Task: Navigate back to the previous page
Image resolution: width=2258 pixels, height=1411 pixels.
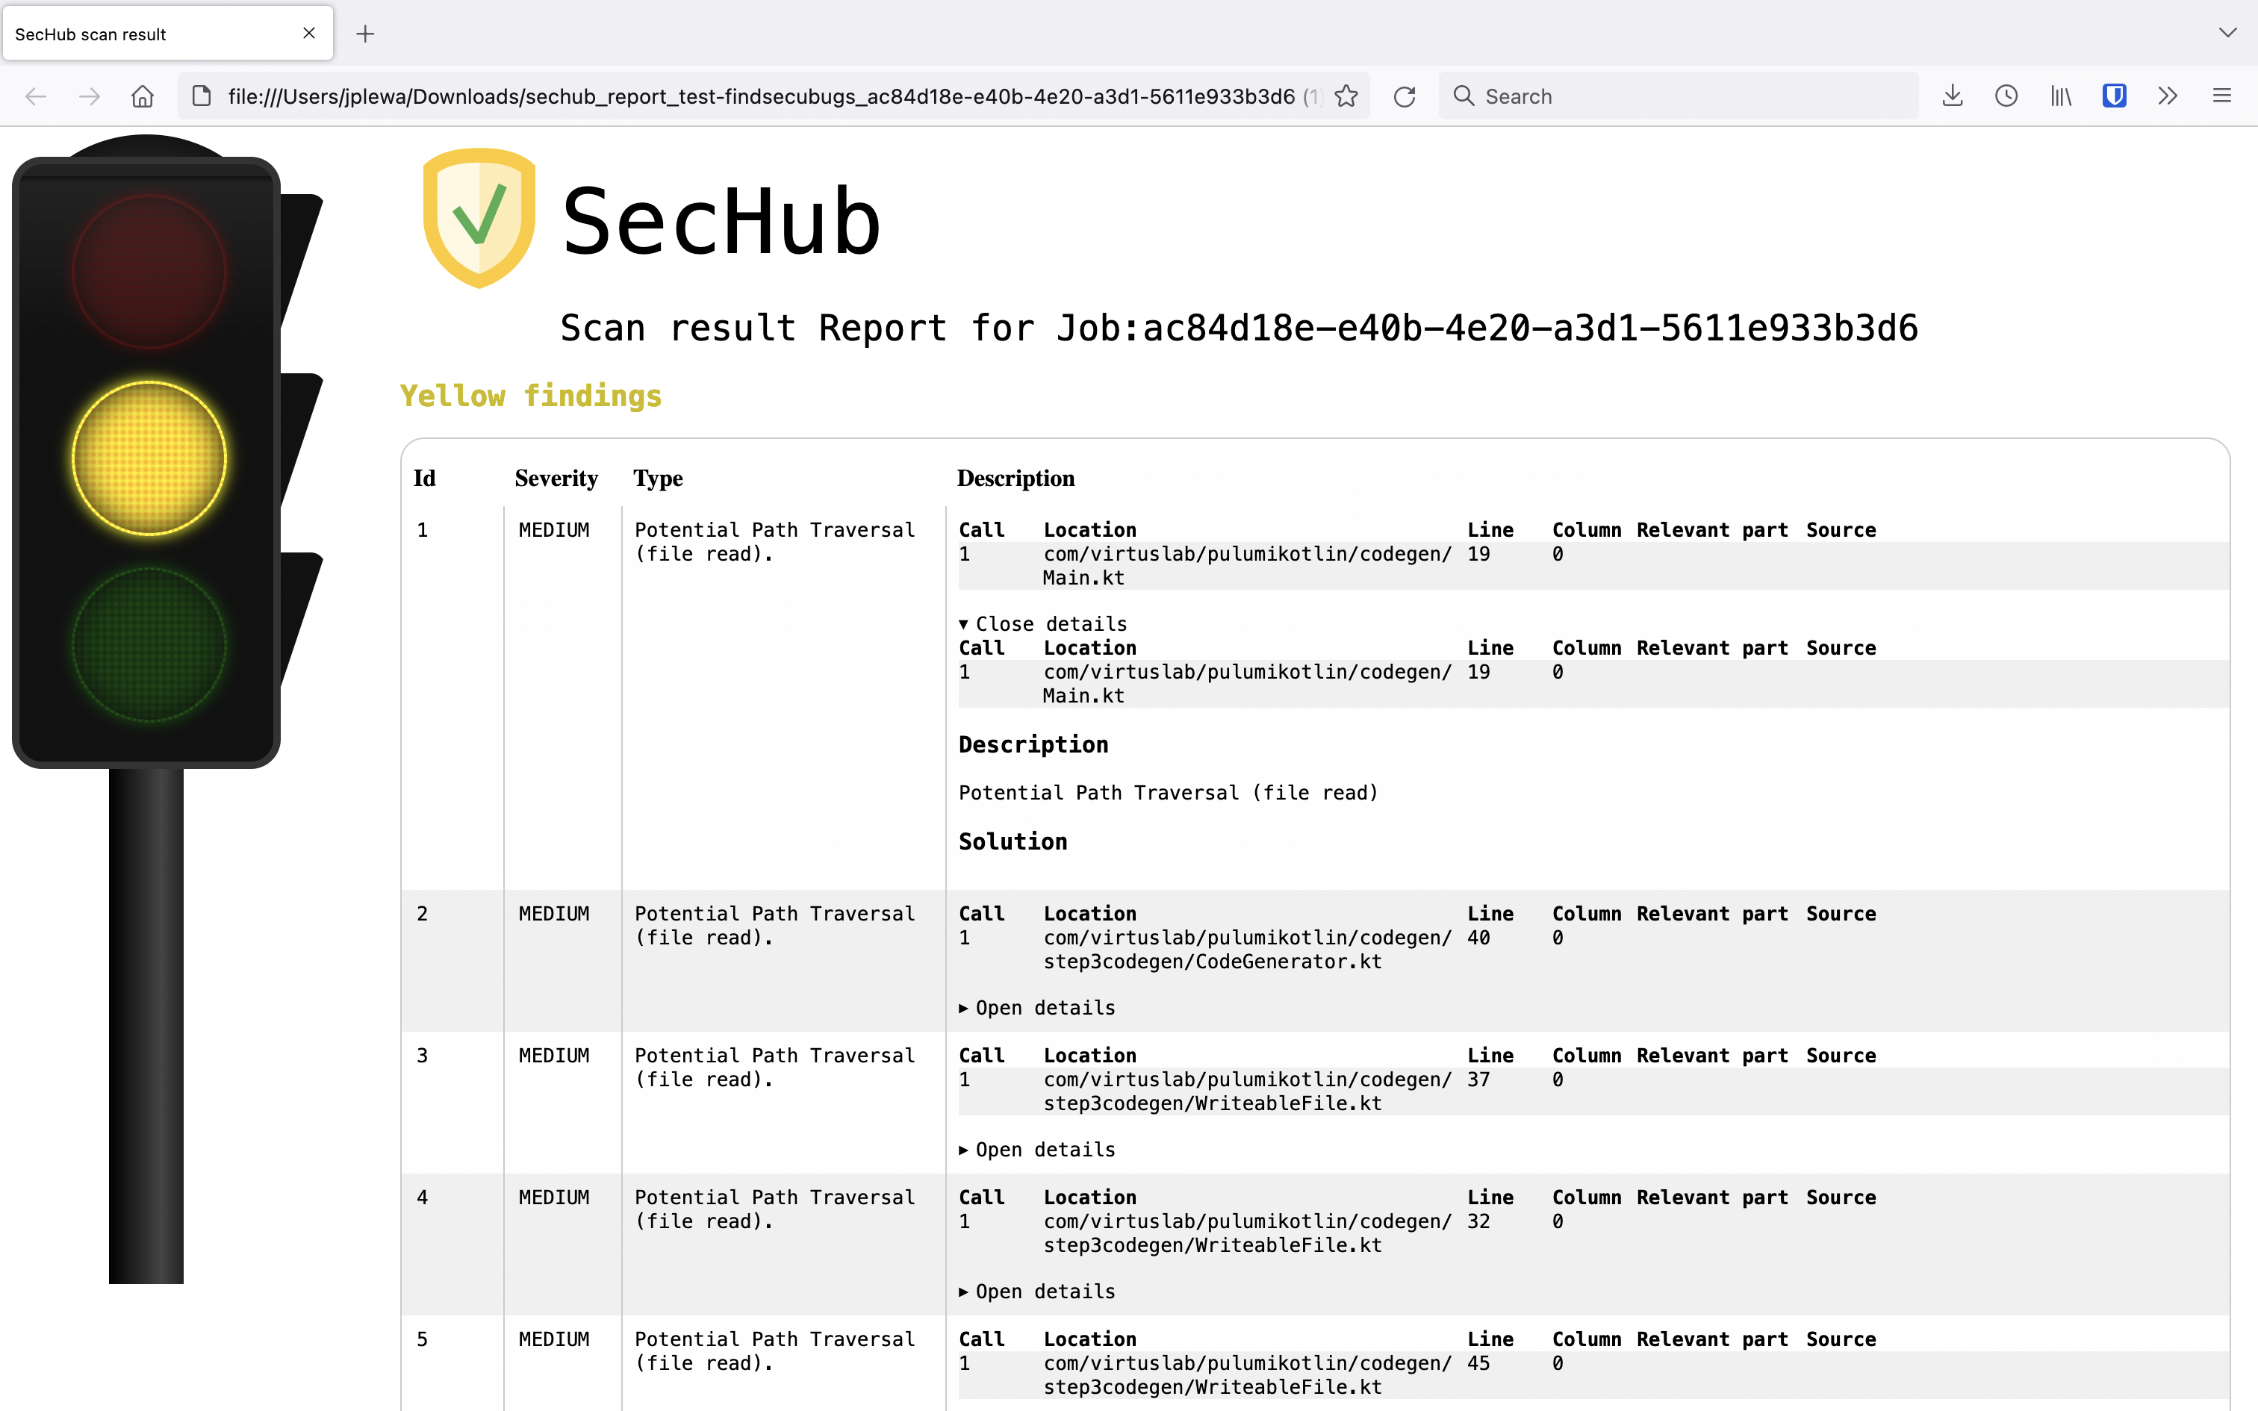Action: (x=35, y=96)
